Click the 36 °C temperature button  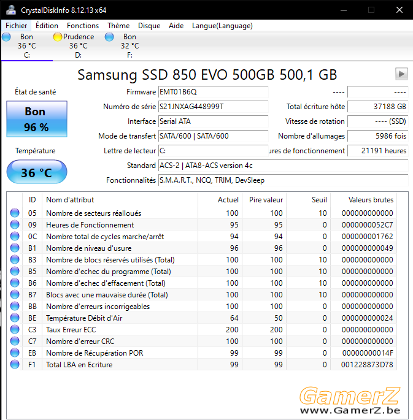pyautogui.click(x=37, y=172)
